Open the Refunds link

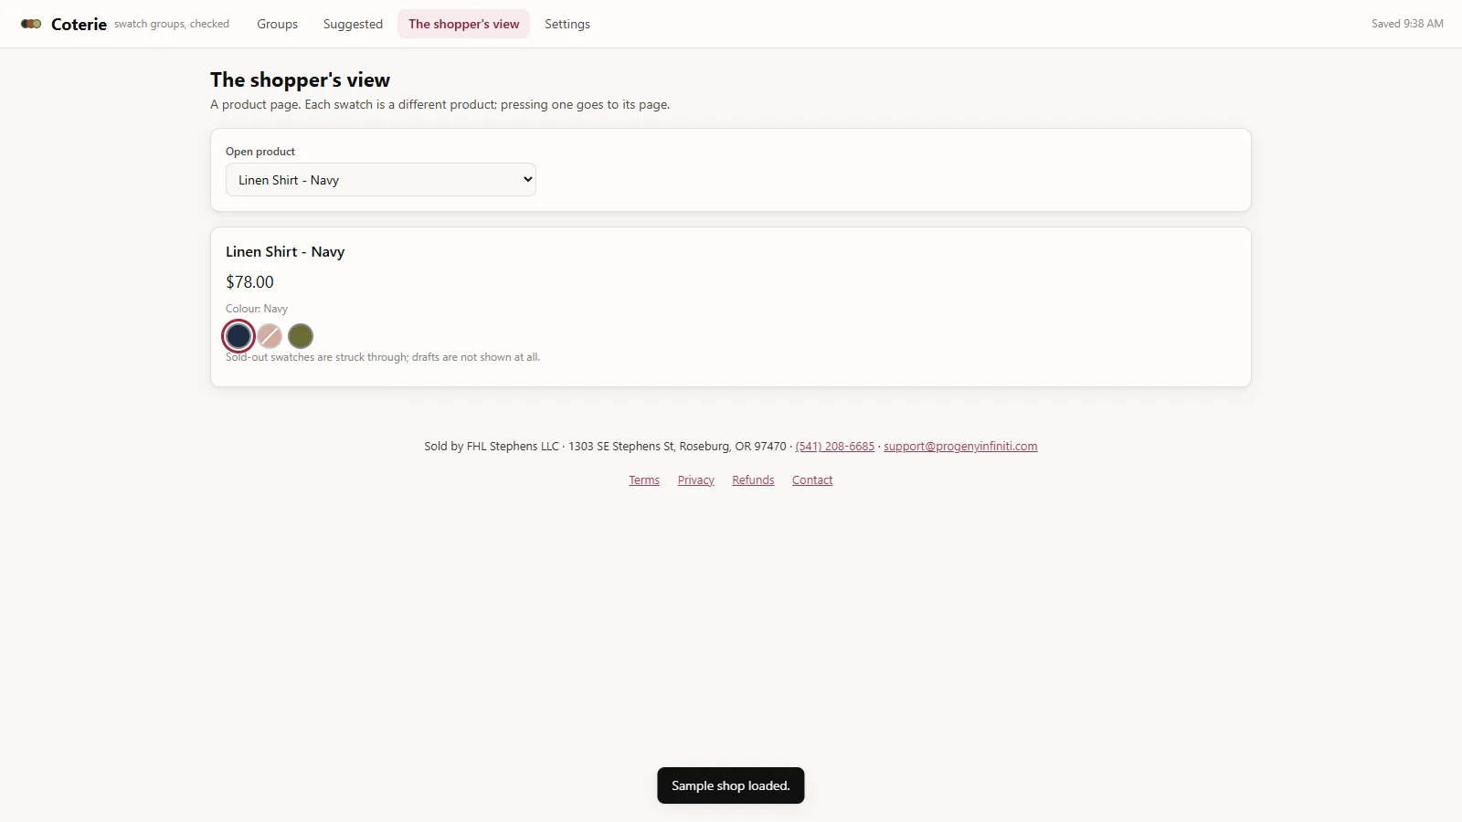(753, 480)
